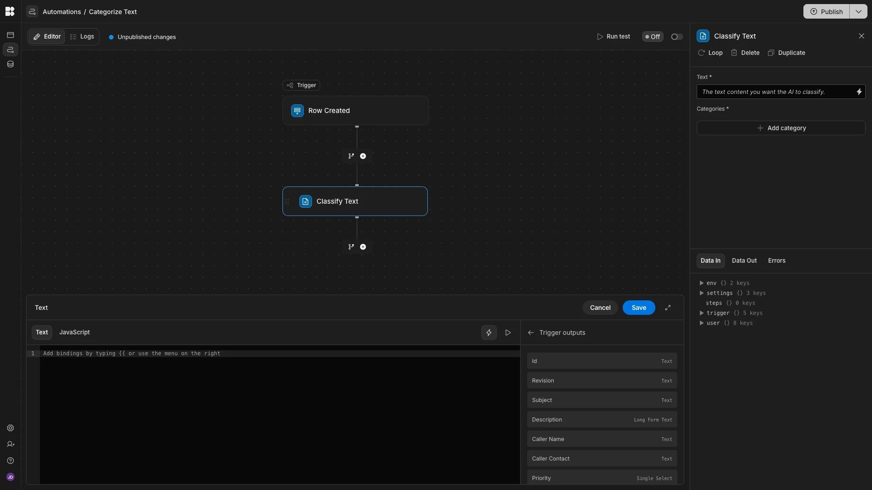This screenshot has width=872, height=490.
Task: Delete the Classify Text step with the trash icon
Action: [x=745, y=53]
